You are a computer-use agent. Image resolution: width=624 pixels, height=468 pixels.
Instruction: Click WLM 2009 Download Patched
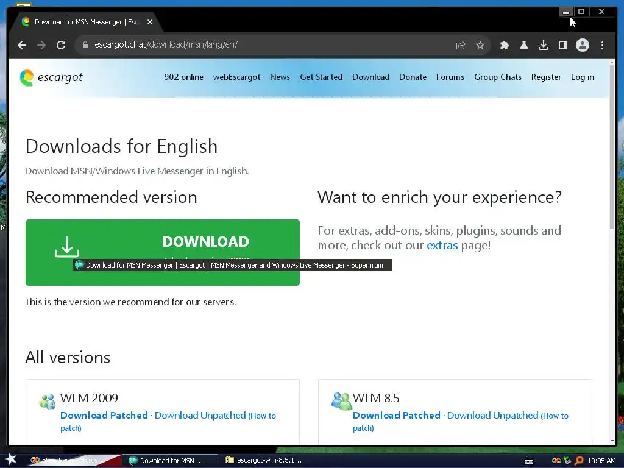[104, 415]
